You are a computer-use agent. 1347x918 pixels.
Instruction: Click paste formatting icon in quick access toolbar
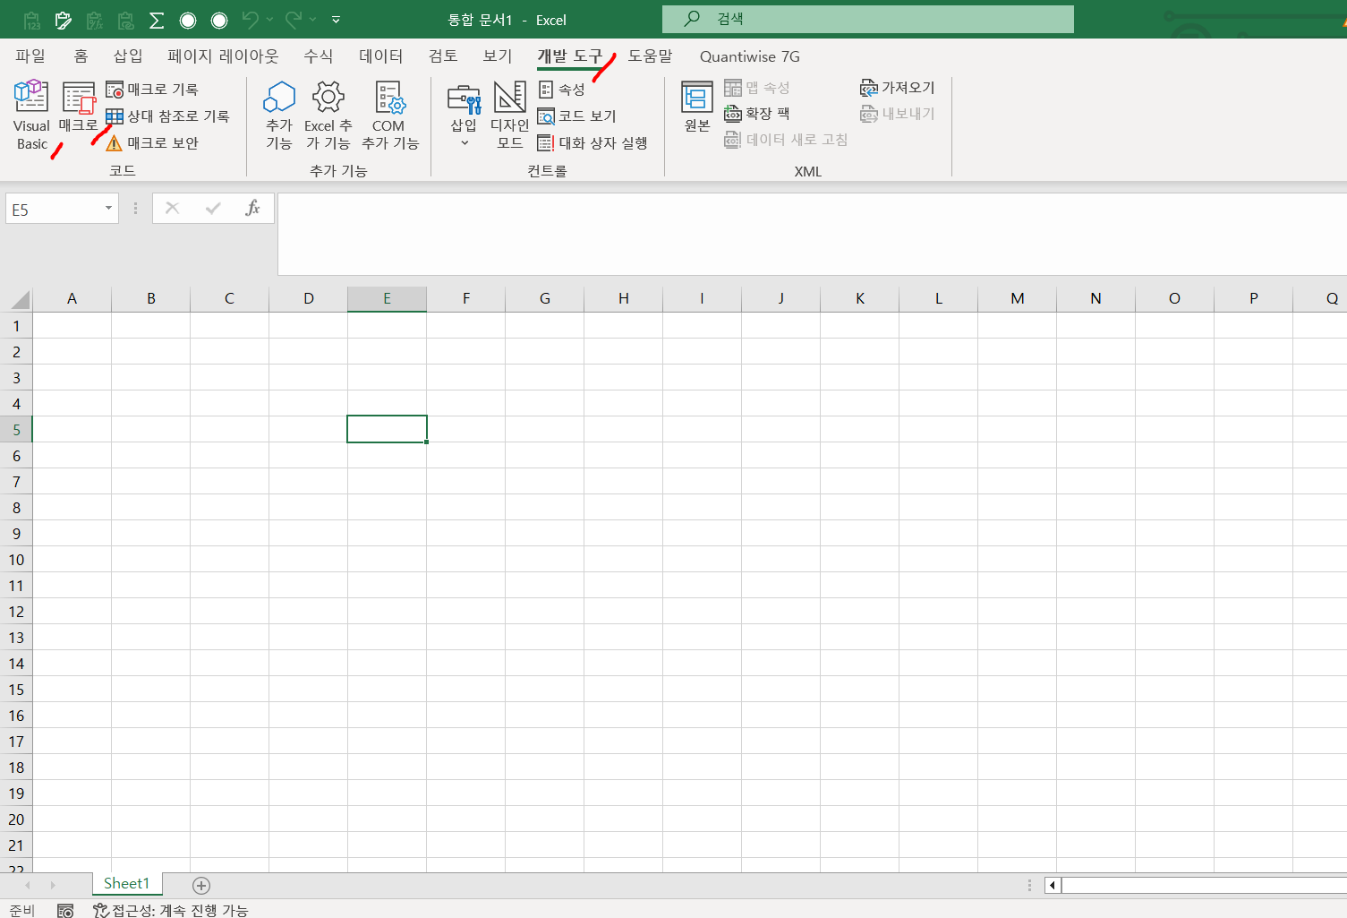tap(64, 20)
